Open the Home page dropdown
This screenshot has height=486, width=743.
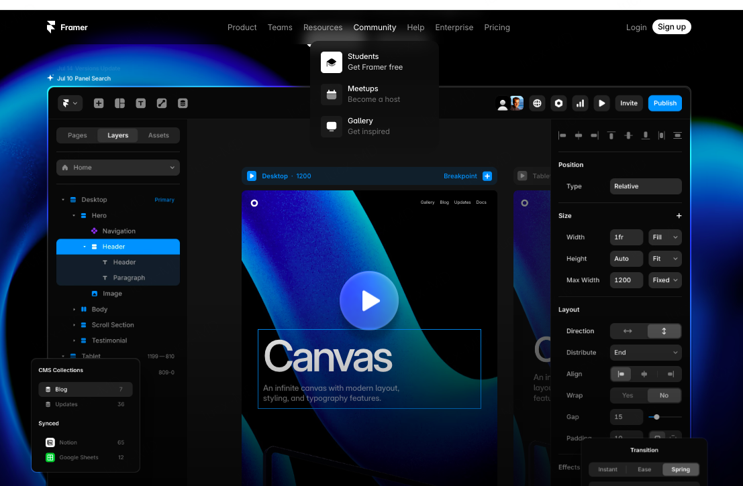[x=118, y=168]
